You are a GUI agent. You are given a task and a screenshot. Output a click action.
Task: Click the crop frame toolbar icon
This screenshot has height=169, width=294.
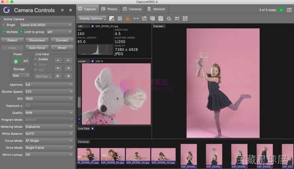coord(177,18)
